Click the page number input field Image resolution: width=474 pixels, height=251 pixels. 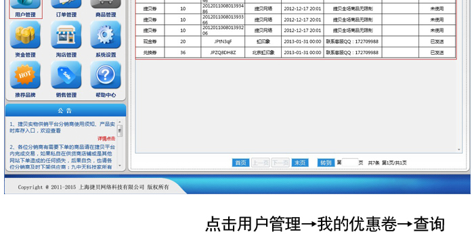click(350, 162)
